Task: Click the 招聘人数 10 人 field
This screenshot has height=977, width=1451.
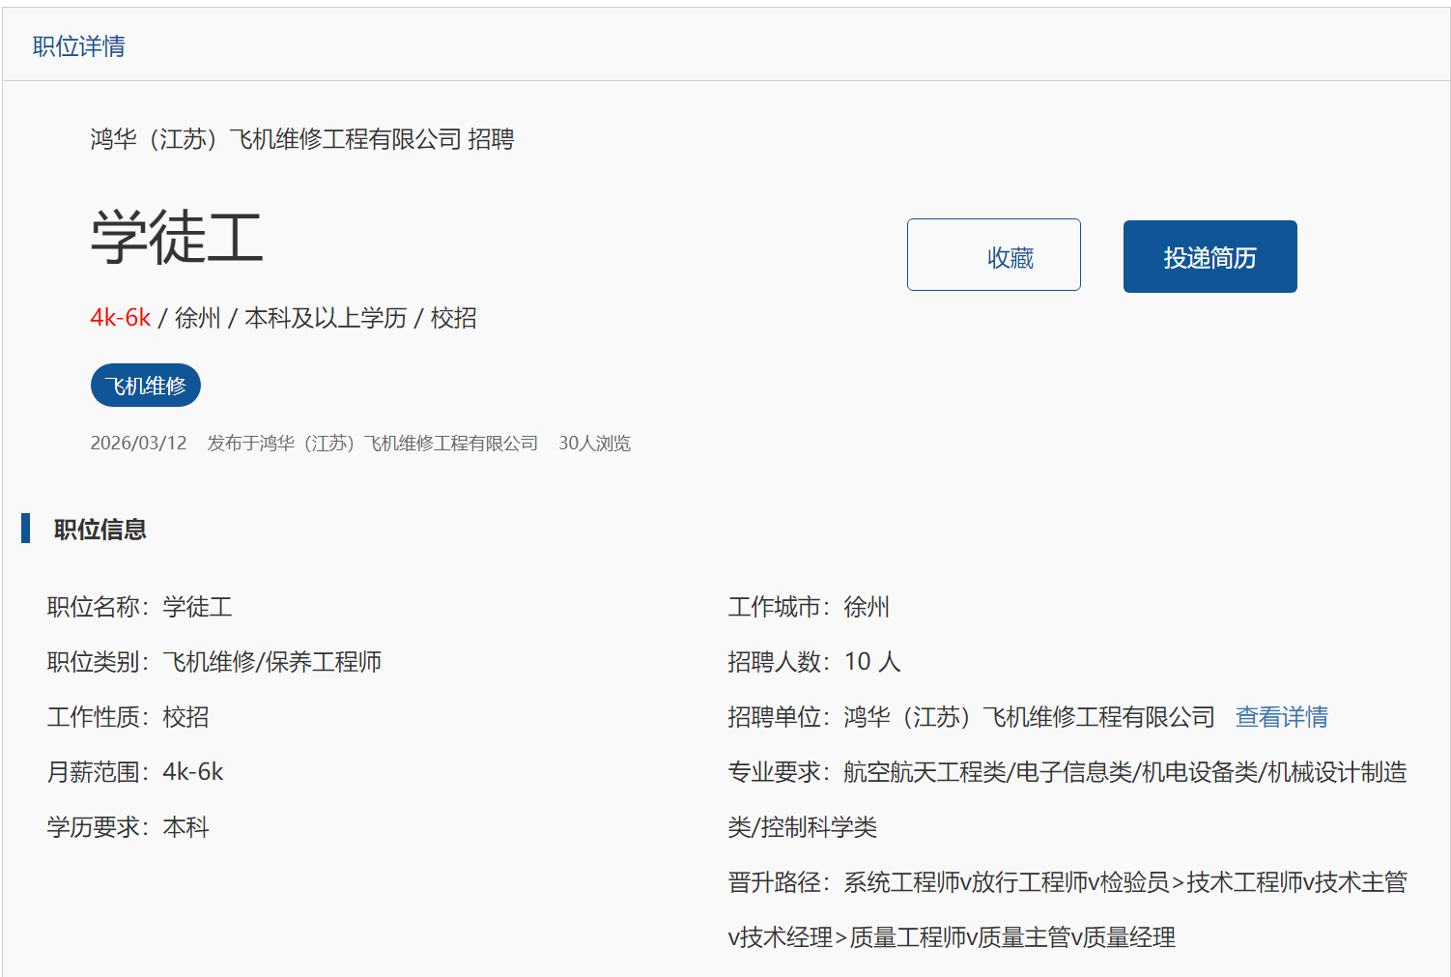Action: pyautogui.click(x=813, y=662)
